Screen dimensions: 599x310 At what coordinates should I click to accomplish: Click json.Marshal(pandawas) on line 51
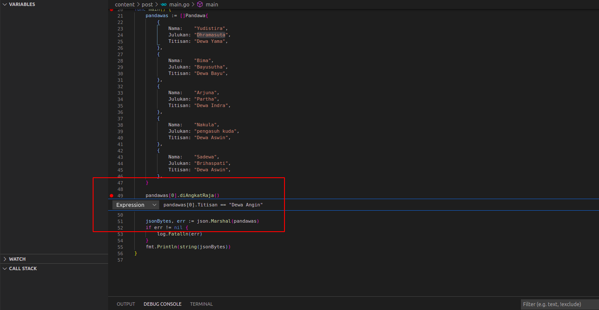pyautogui.click(x=228, y=221)
